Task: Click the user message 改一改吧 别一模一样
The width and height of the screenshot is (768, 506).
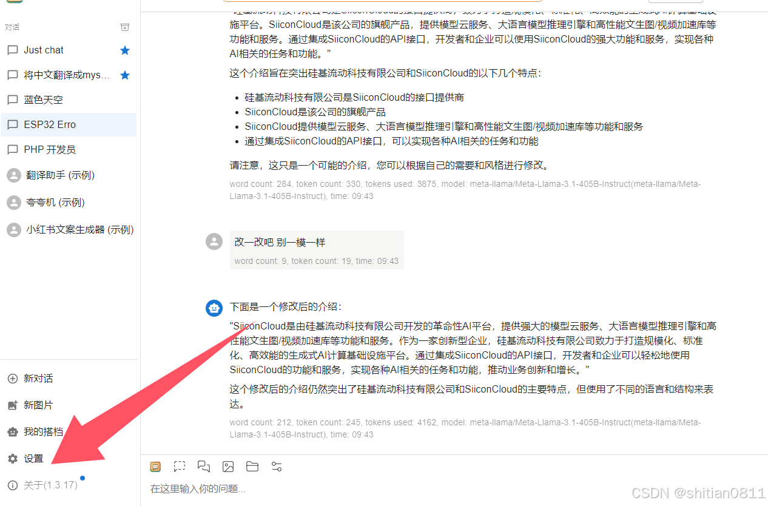Action: click(280, 242)
